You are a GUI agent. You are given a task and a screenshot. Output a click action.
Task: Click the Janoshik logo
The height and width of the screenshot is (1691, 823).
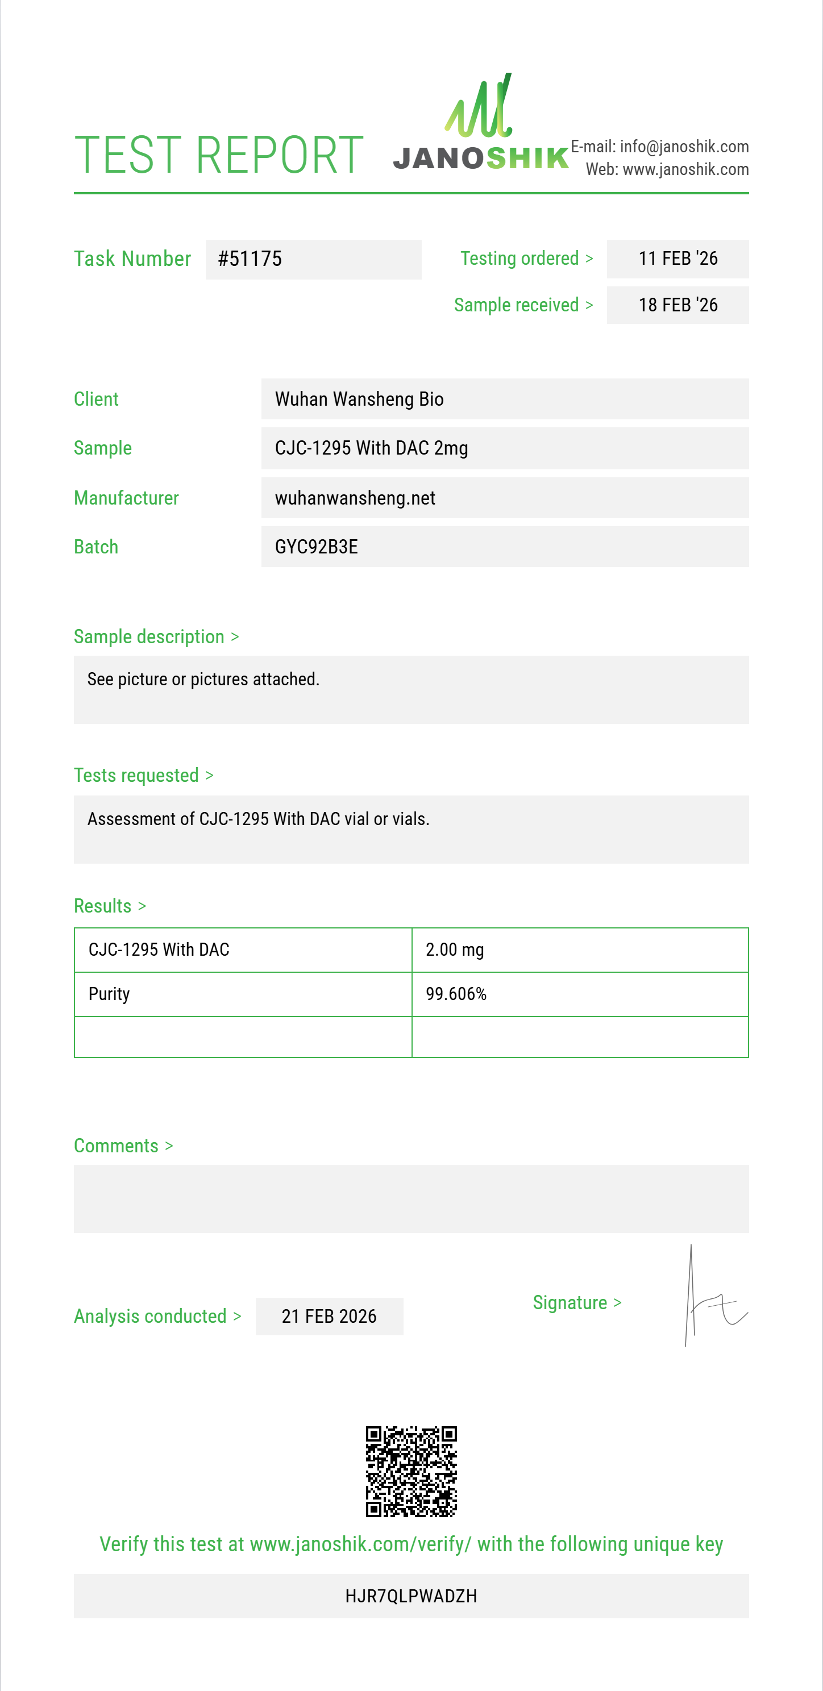[x=481, y=125]
